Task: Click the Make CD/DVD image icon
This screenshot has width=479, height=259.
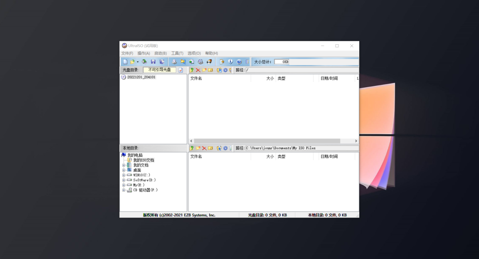Action: click(174, 62)
